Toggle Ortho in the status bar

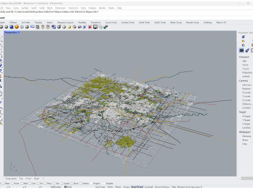(110, 187)
